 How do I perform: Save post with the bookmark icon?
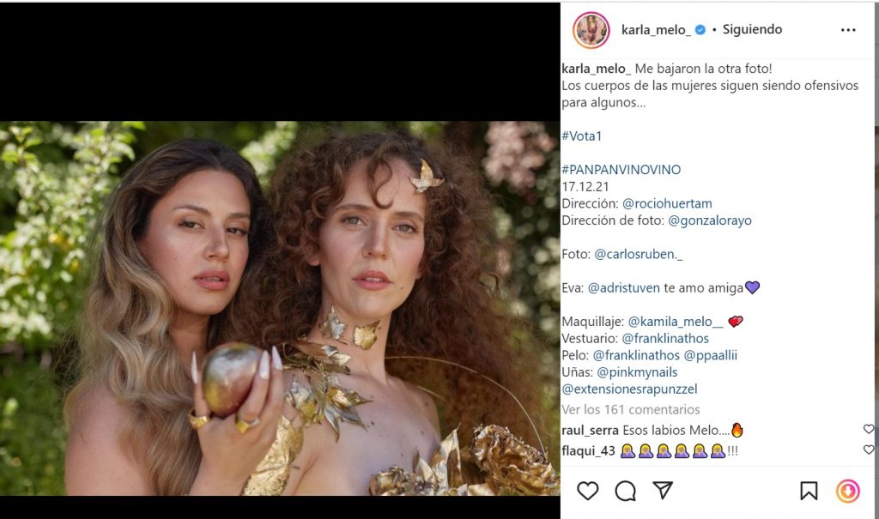point(809,491)
